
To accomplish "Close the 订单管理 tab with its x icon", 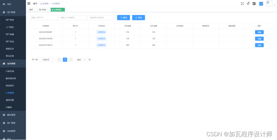I will coord(62,10).
